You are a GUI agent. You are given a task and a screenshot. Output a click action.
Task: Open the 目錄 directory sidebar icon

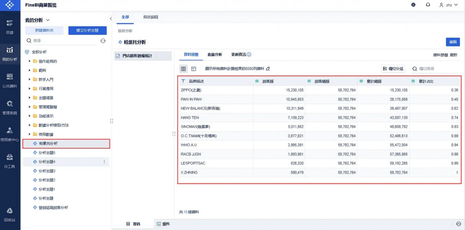10,27
